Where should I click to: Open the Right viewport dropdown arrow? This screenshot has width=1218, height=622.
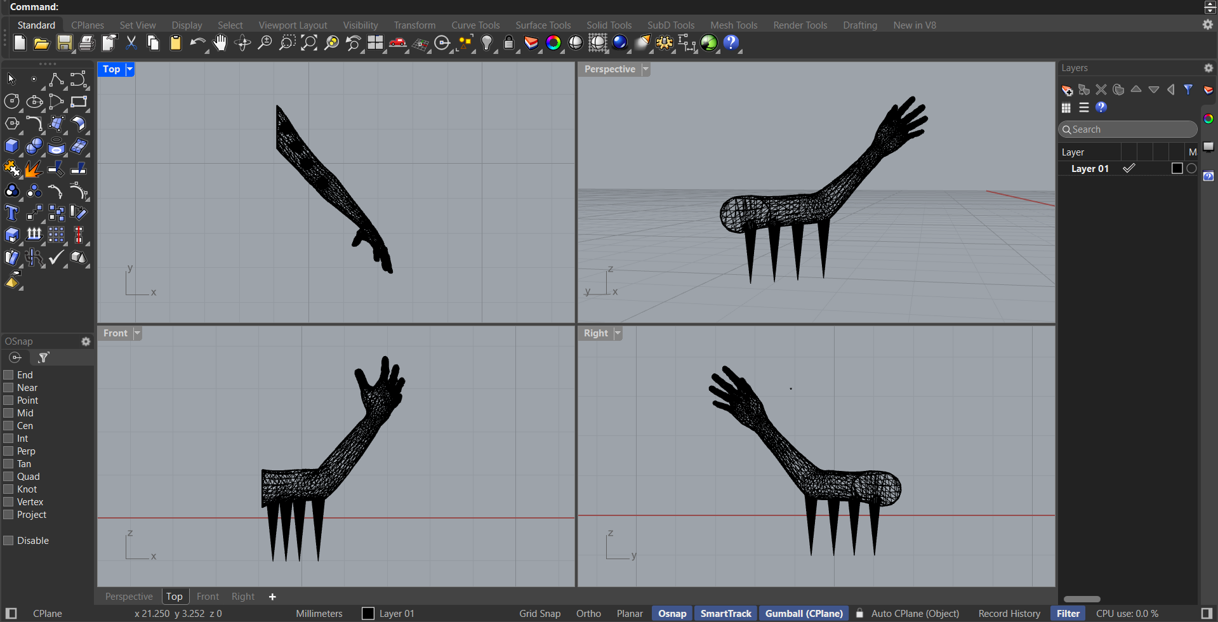click(x=618, y=333)
